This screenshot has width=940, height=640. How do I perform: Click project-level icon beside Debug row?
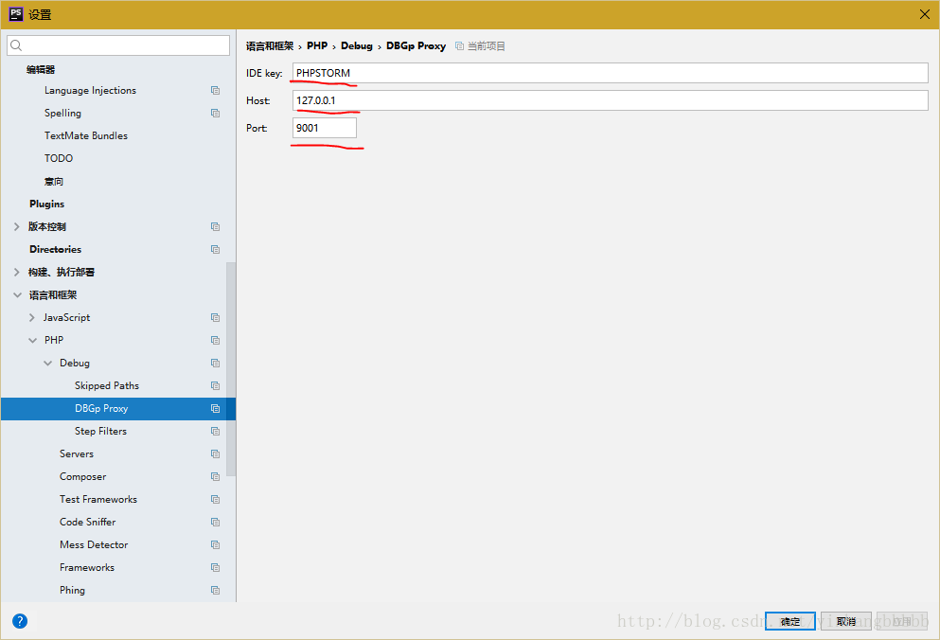215,364
